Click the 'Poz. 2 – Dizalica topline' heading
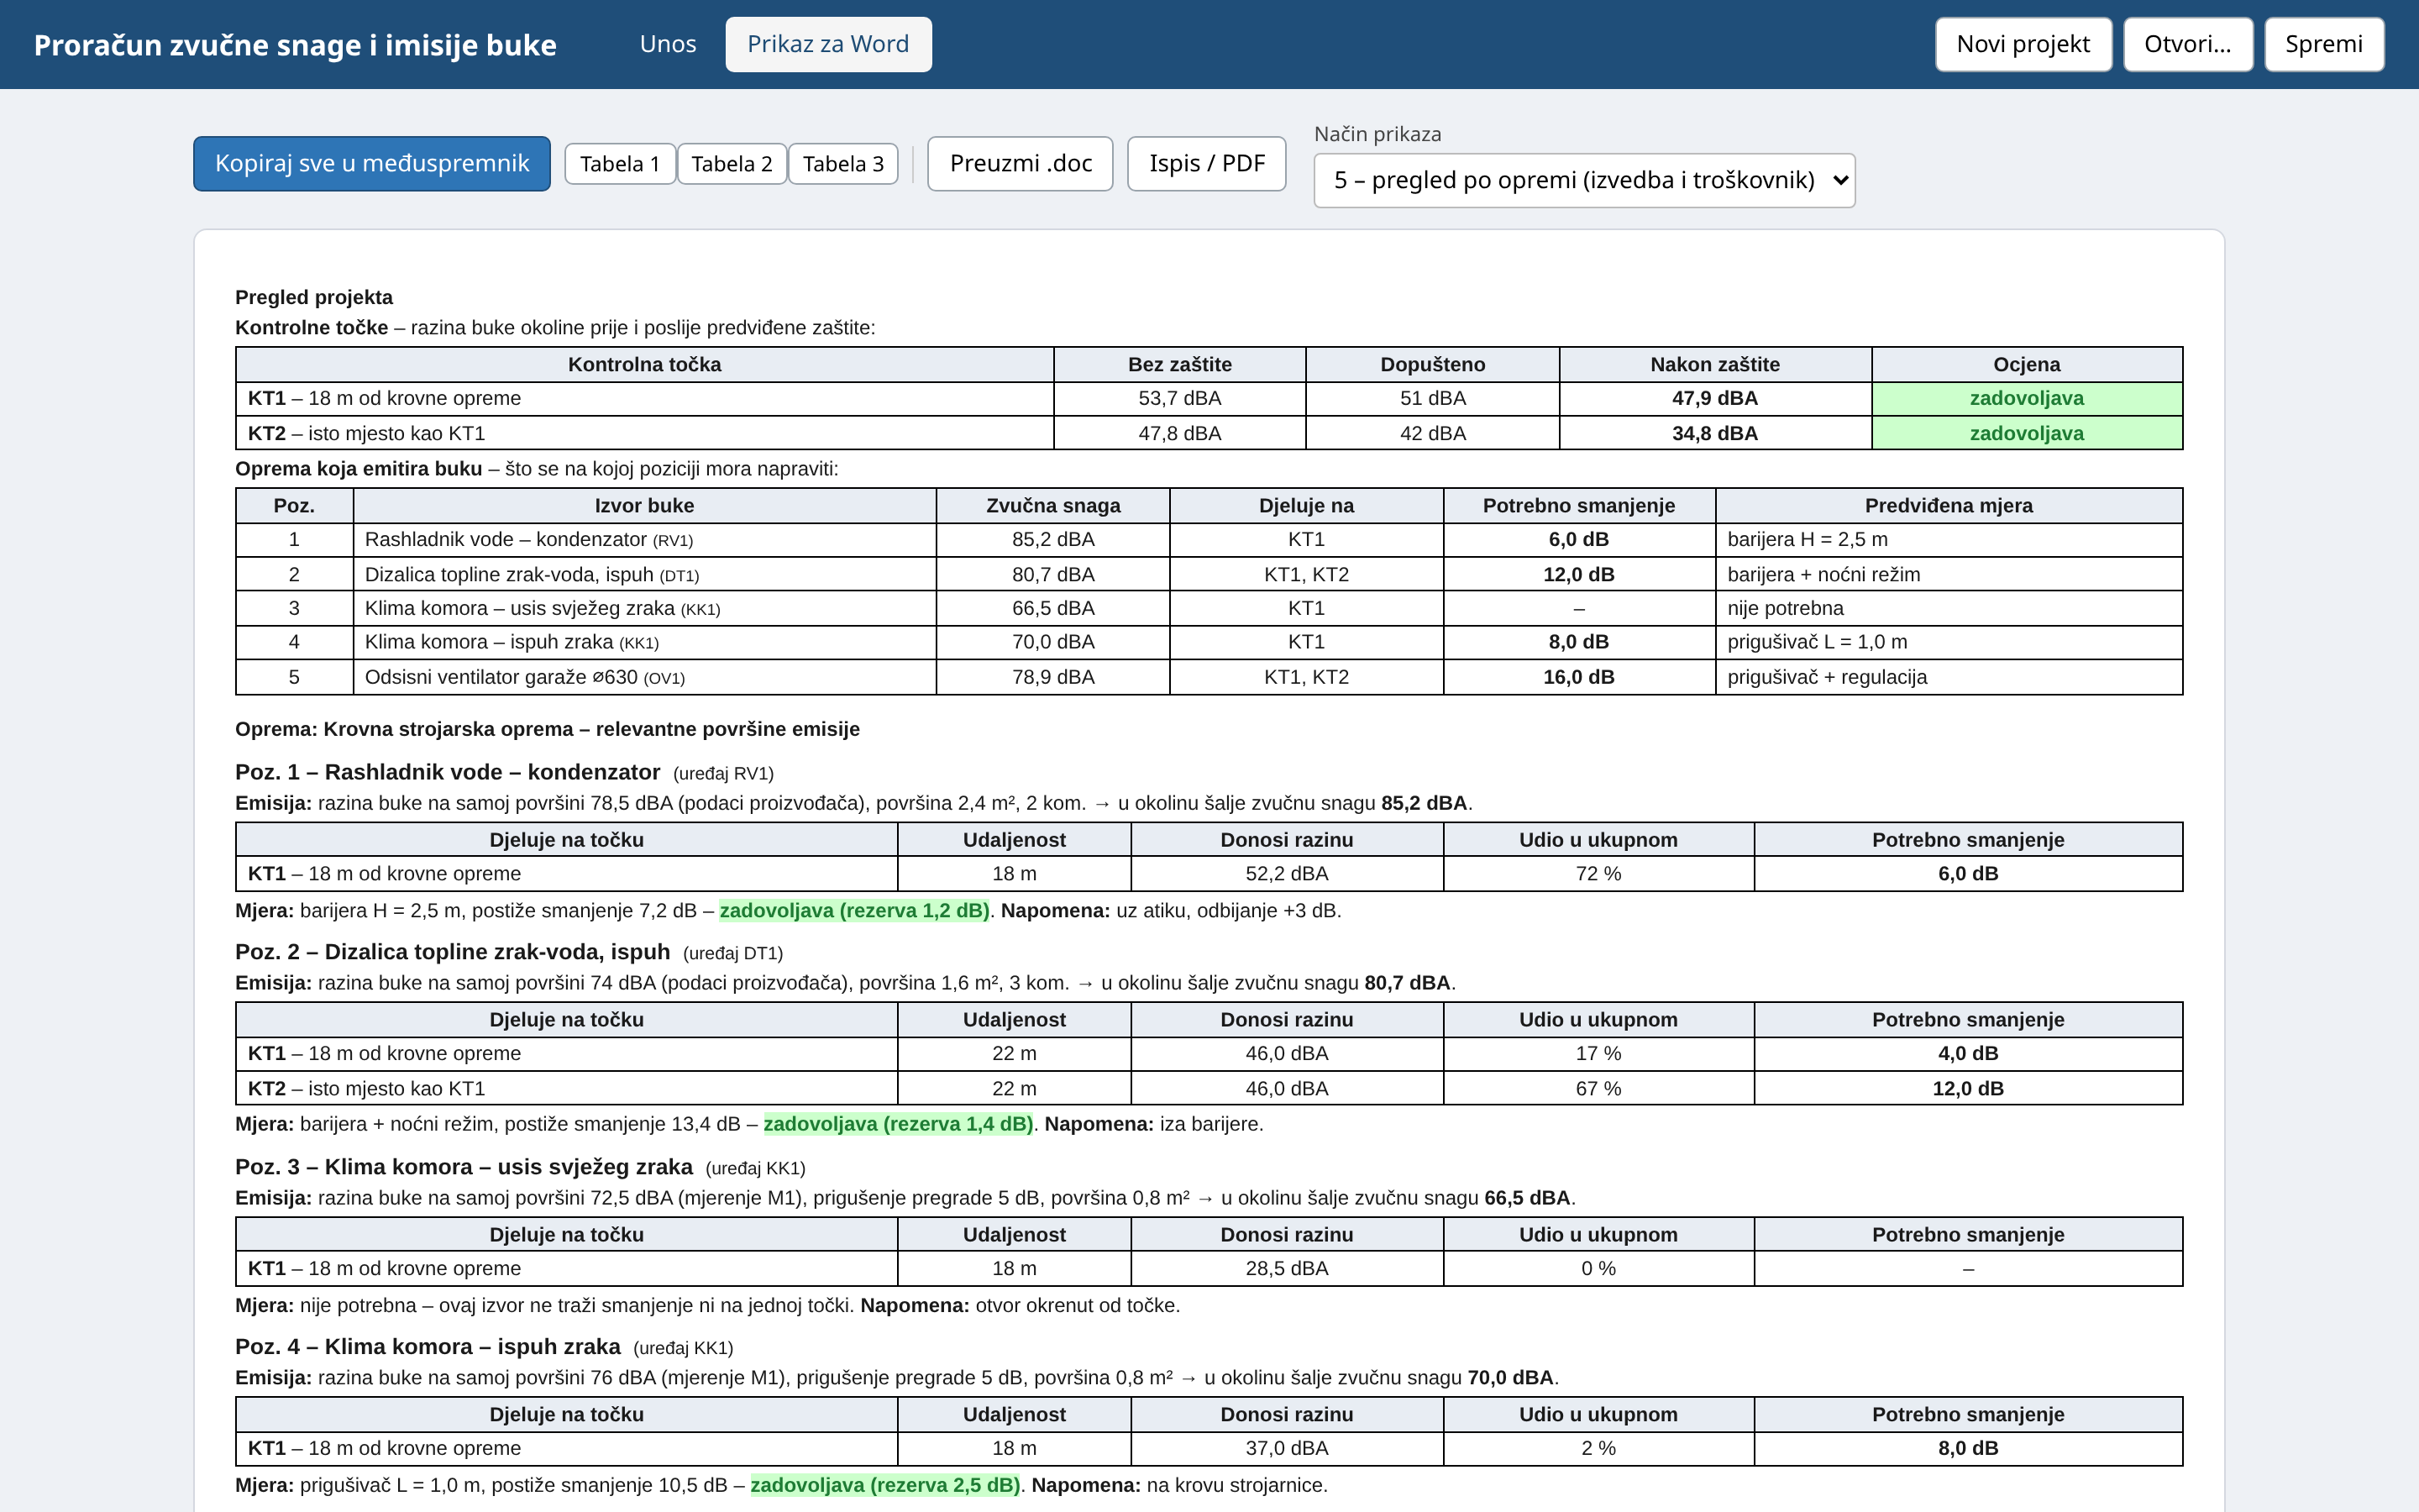This screenshot has height=1512, width=2419. 452,952
